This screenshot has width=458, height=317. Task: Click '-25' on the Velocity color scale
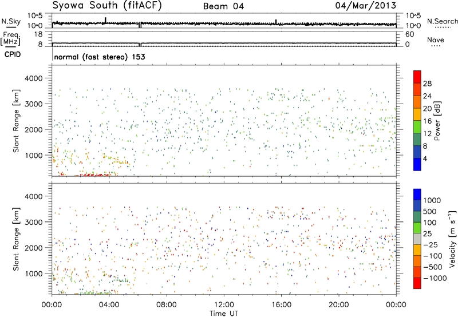(431, 244)
